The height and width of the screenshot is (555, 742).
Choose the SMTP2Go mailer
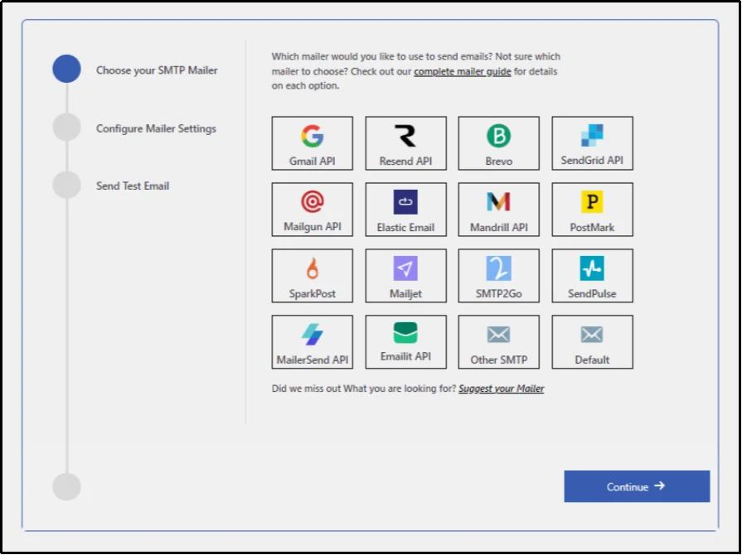pyautogui.click(x=498, y=275)
